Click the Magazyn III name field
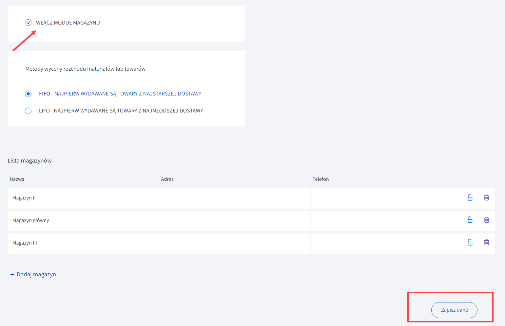 [x=83, y=243]
